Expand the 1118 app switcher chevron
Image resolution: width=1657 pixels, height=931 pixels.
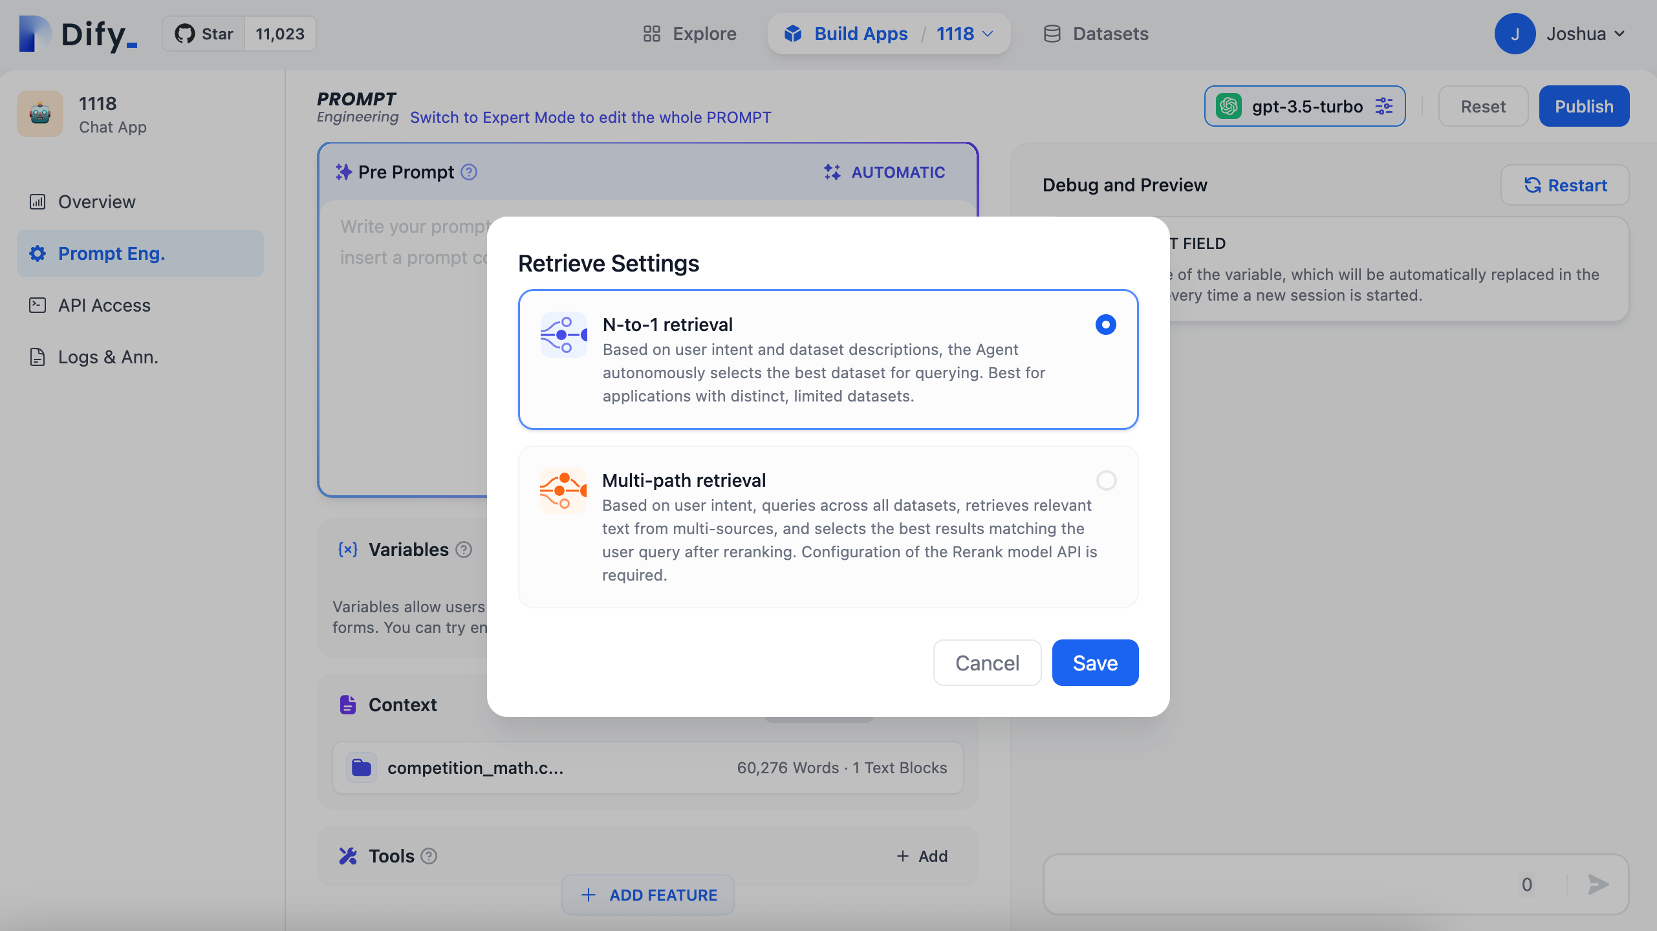point(988,34)
